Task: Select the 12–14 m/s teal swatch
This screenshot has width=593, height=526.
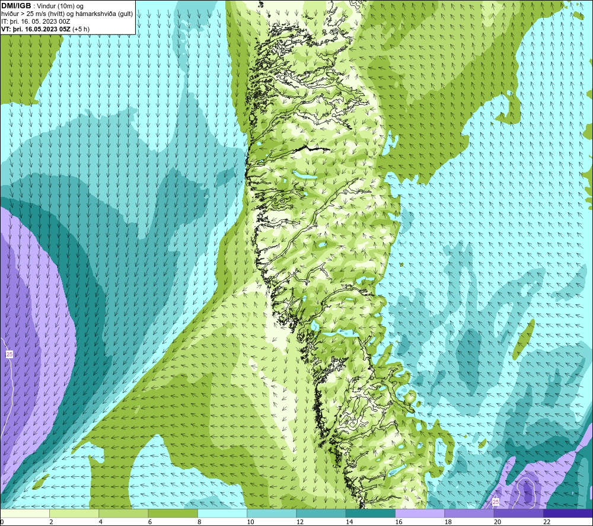Action: [321, 513]
